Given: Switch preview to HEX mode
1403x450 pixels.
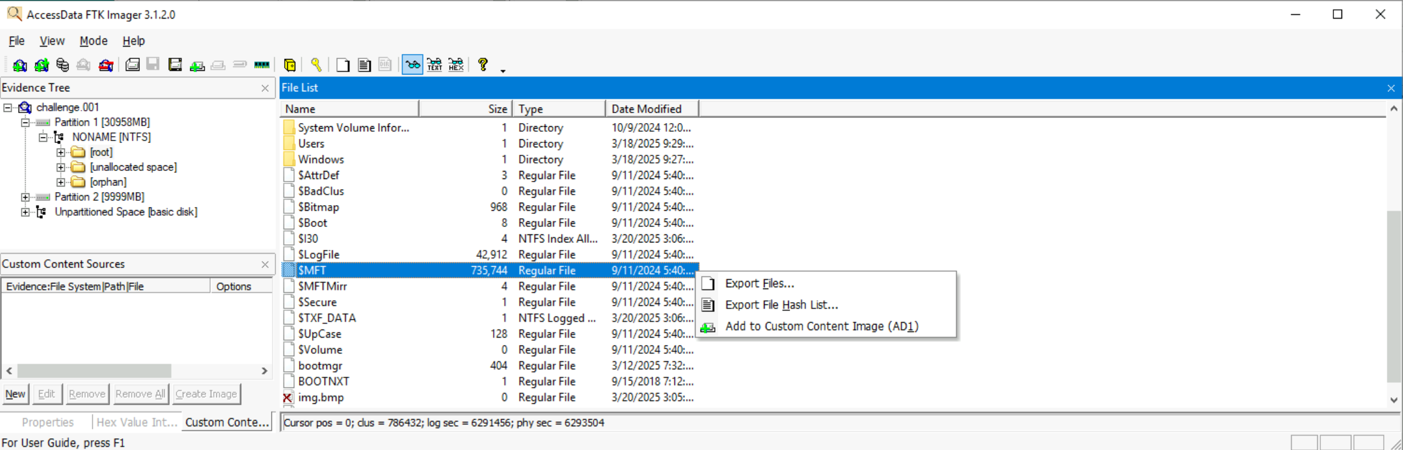Looking at the screenshot, I should (456, 65).
